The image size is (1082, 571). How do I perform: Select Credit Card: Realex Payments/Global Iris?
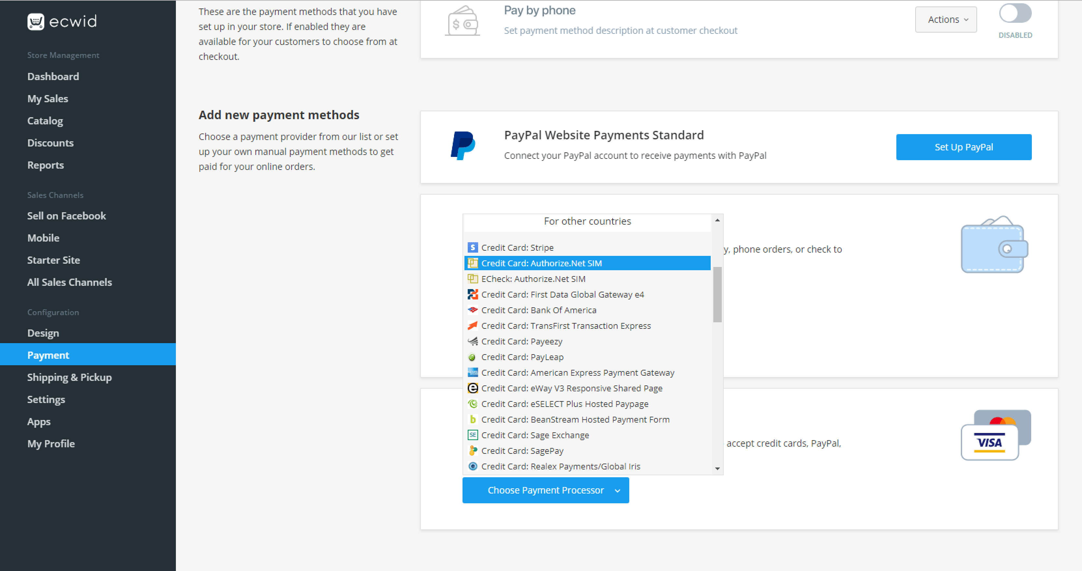coord(587,466)
